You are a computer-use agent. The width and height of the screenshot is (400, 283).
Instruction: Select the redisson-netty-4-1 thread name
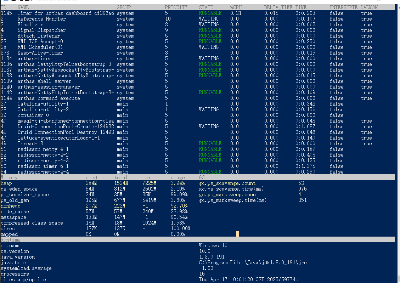point(43,149)
